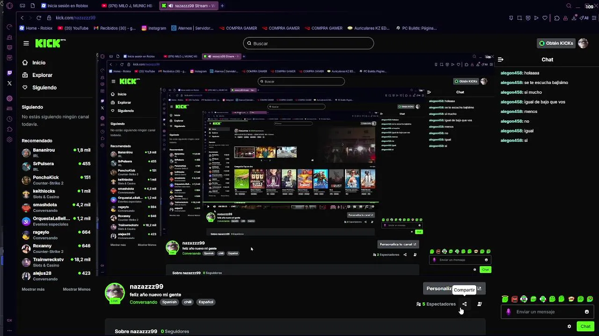599x336 pixels.
Task: Insert the red angry emote
Action: (514, 299)
